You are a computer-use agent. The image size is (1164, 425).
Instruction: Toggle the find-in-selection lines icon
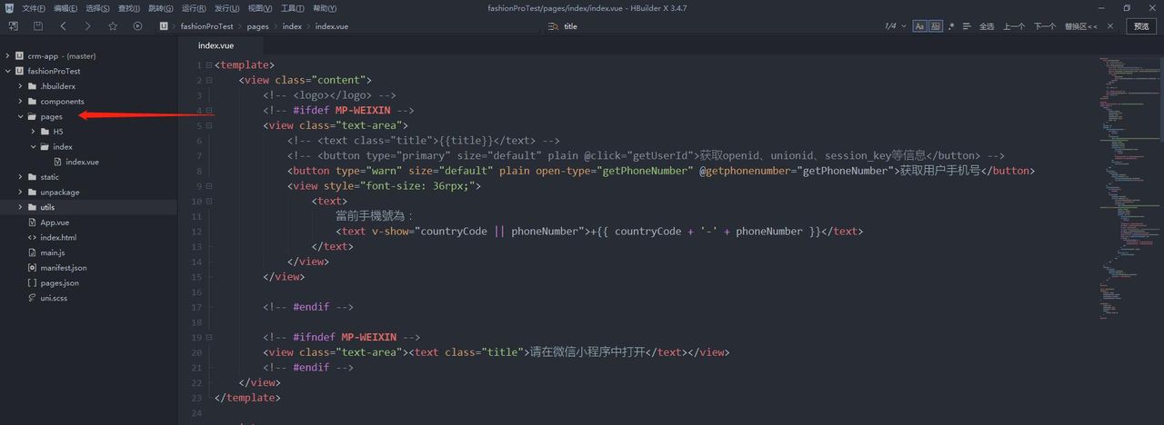coord(967,26)
